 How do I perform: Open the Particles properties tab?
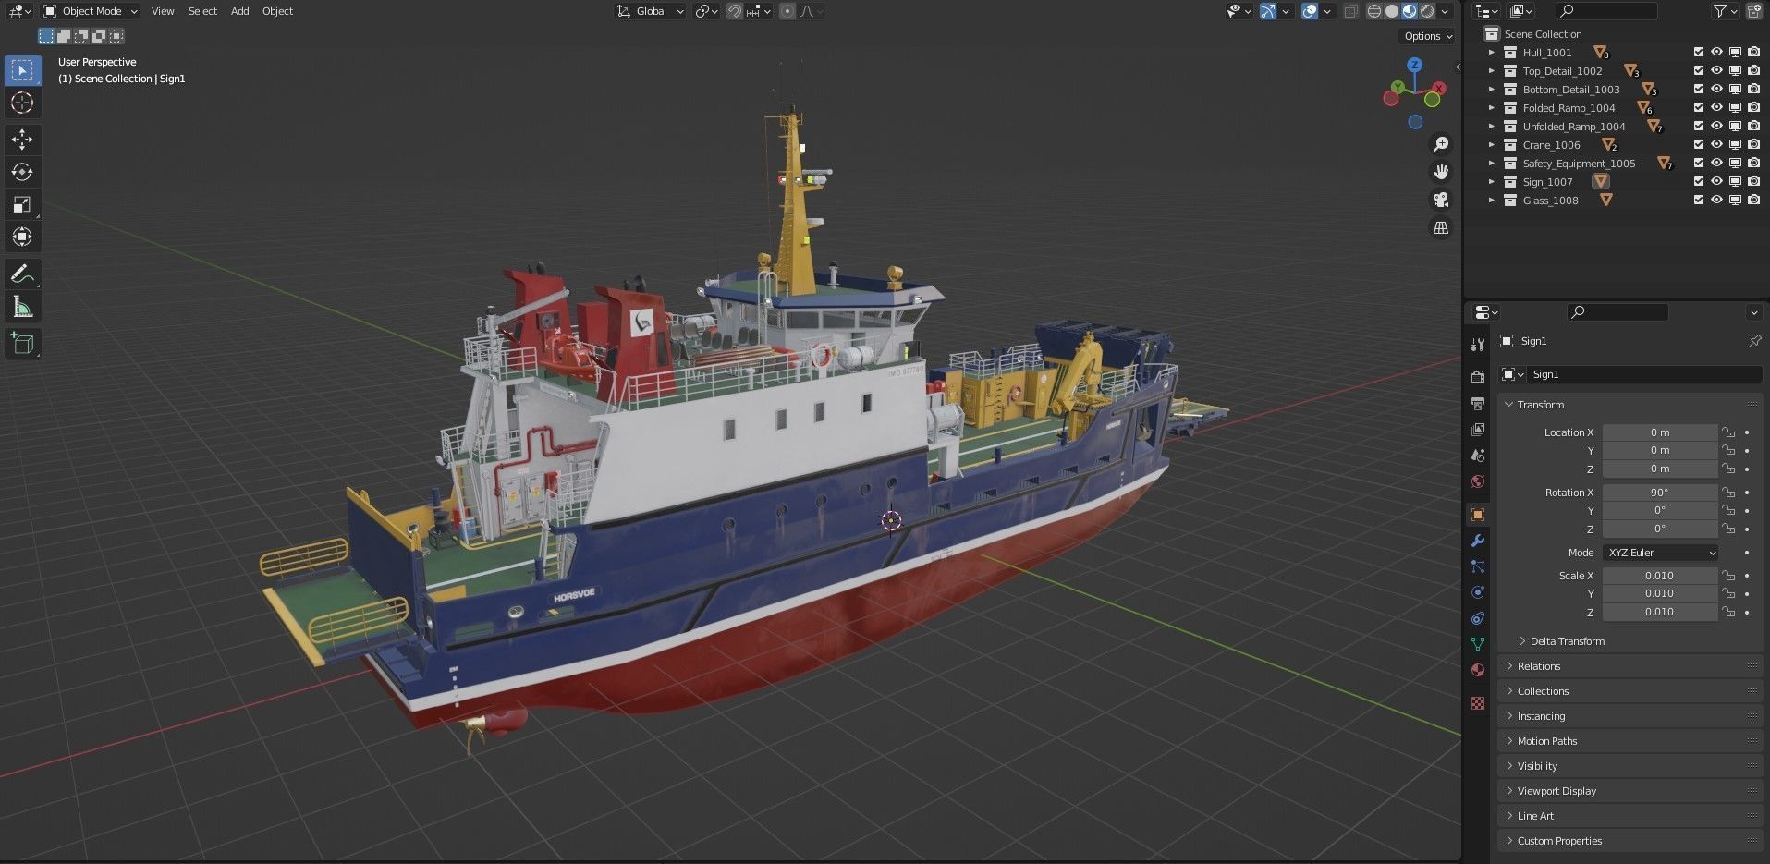pos(1477,566)
